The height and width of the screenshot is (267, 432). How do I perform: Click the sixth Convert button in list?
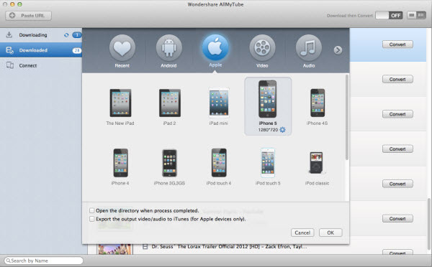click(x=397, y=219)
